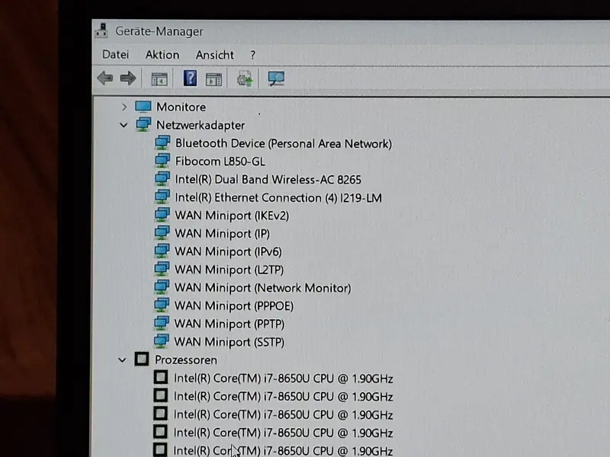Image resolution: width=610 pixels, height=457 pixels.
Task: Open the Ansicht menu
Action: (x=215, y=55)
